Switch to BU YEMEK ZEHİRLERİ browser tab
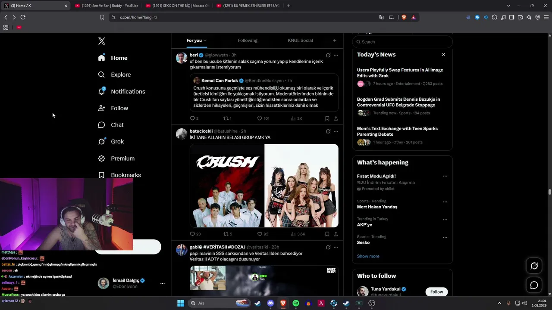The width and height of the screenshot is (552, 310). click(x=248, y=6)
